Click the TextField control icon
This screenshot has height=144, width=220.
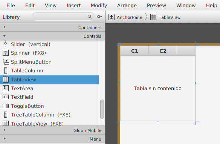[x=6, y=97]
